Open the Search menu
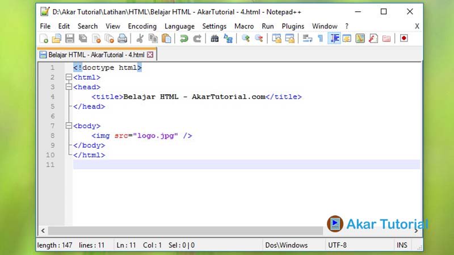 pyautogui.click(x=87, y=26)
